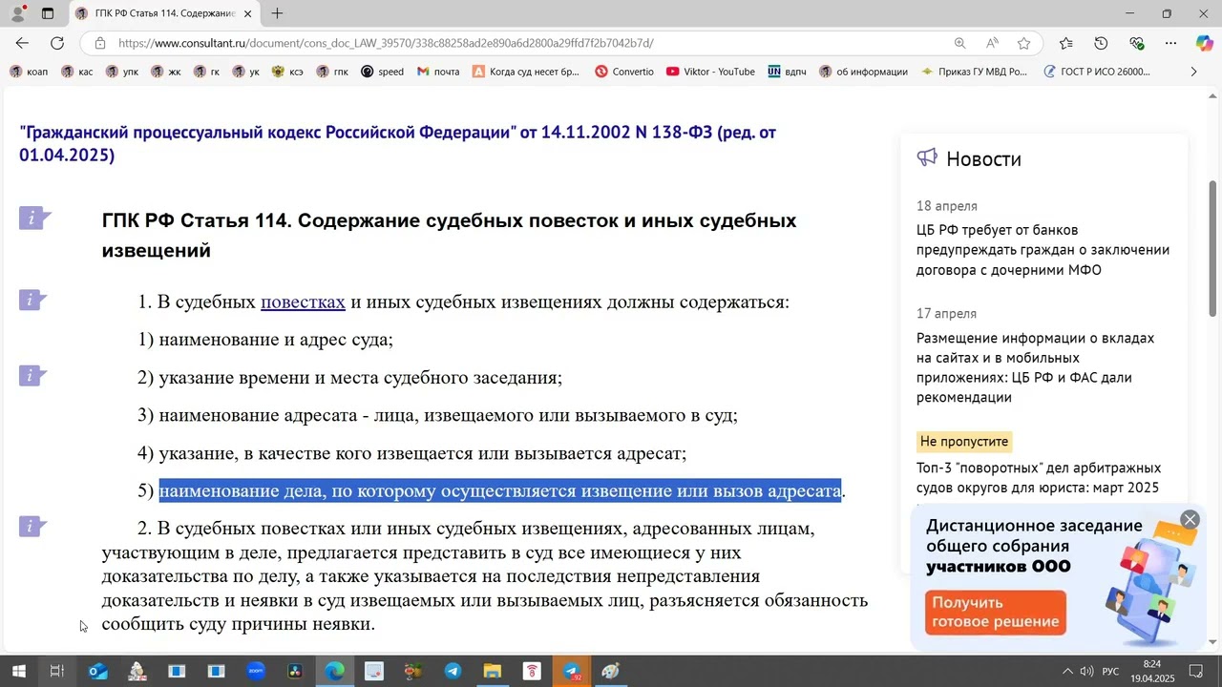Open Edge Settings and more menu

pyautogui.click(x=1171, y=43)
